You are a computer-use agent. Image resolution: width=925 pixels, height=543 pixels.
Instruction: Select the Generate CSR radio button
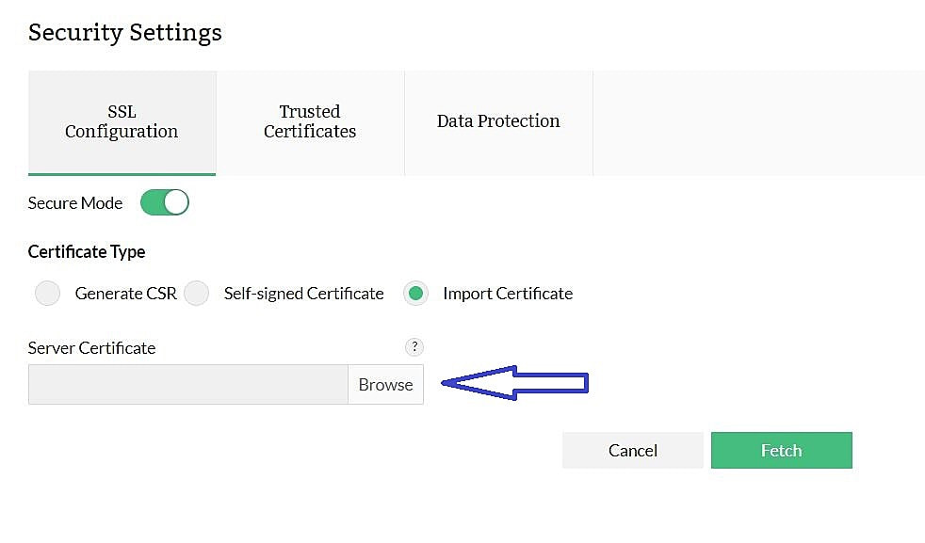(x=47, y=294)
